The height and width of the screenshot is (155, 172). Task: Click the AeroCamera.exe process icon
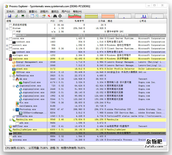pos(17,106)
